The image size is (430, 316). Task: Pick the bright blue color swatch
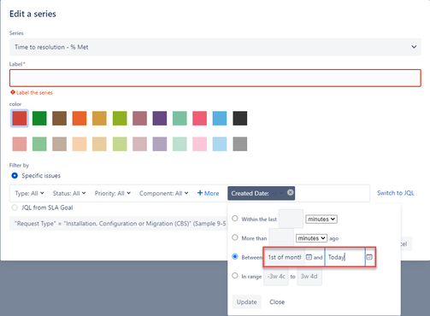220,118
